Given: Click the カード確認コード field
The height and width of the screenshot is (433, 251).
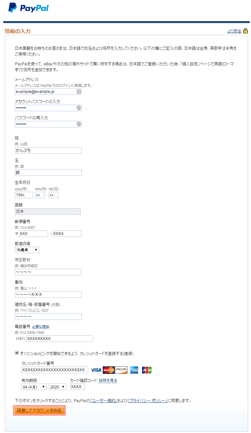Looking at the screenshot, I should click(78, 387).
